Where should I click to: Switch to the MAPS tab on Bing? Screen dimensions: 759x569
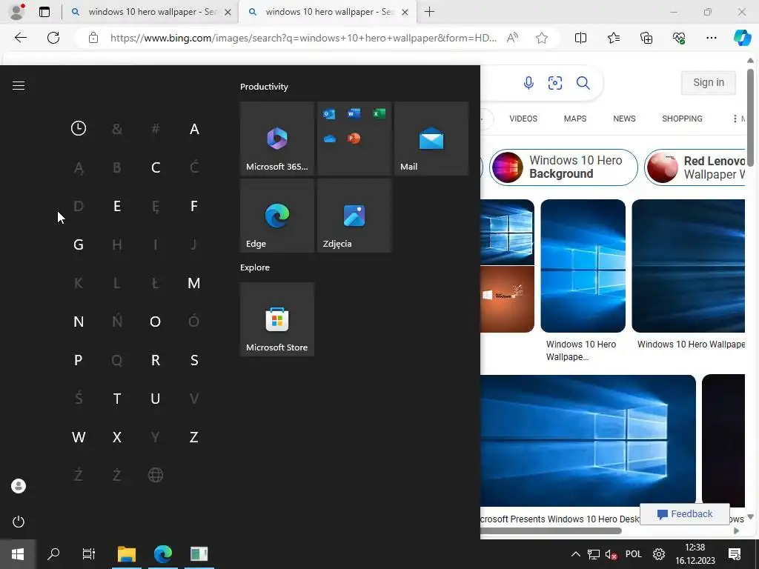[575, 119]
